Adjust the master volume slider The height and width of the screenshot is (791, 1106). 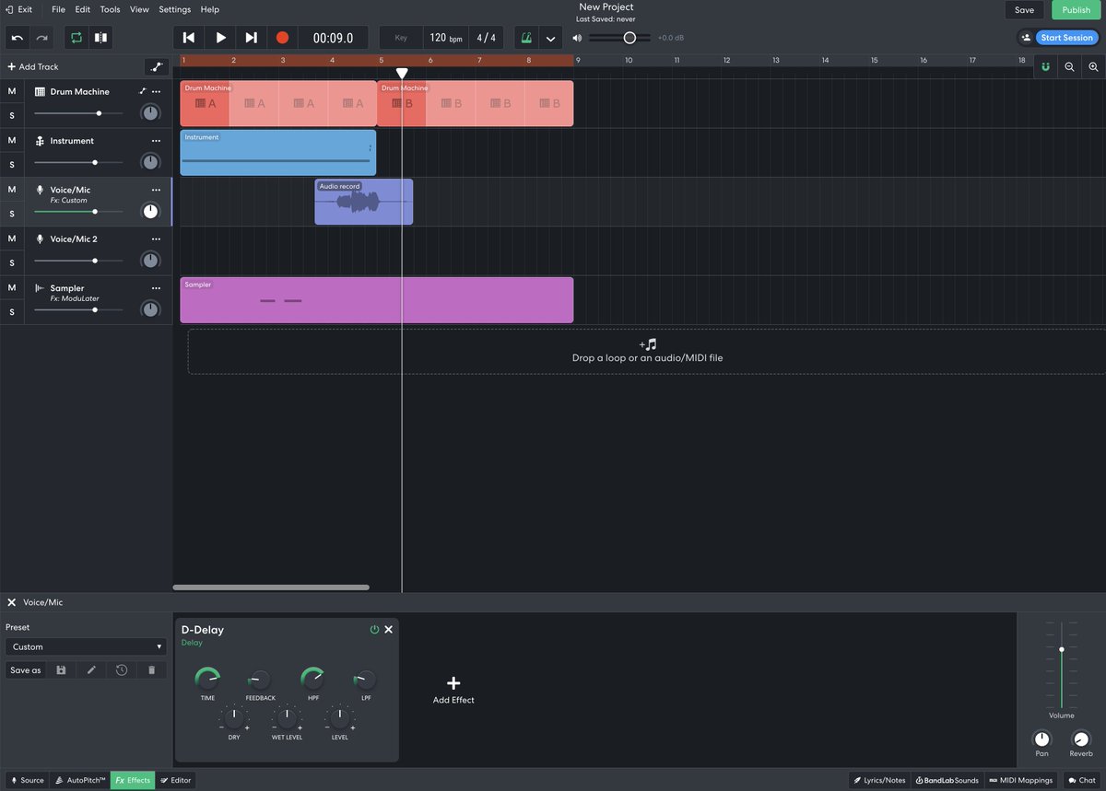point(1062,649)
